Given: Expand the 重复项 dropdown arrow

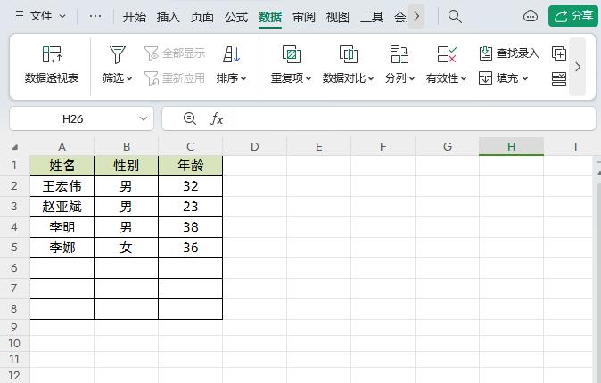Looking at the screenshot, I should click(x=309, y=79).
